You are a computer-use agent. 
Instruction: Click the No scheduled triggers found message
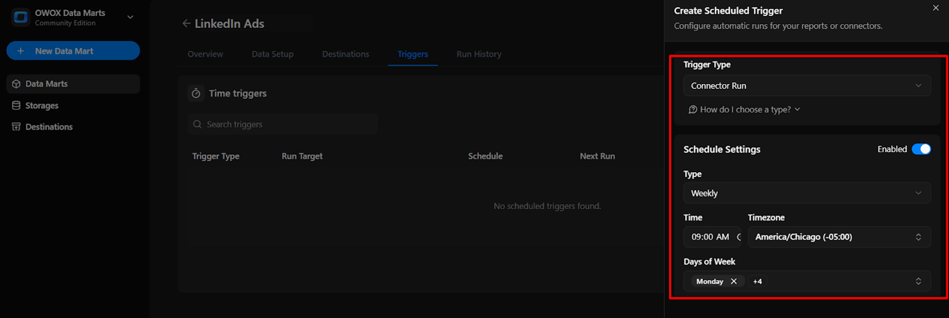(547, 206)
